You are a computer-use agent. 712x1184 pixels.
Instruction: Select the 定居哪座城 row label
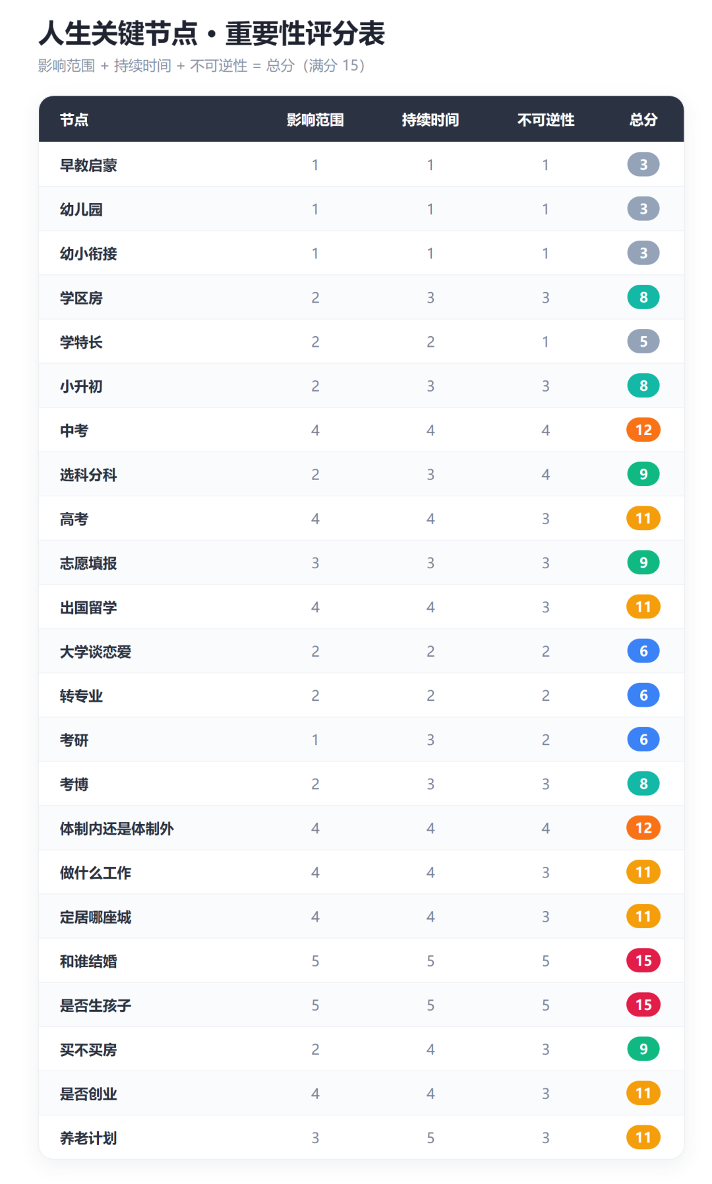click(x=96, y=916)
